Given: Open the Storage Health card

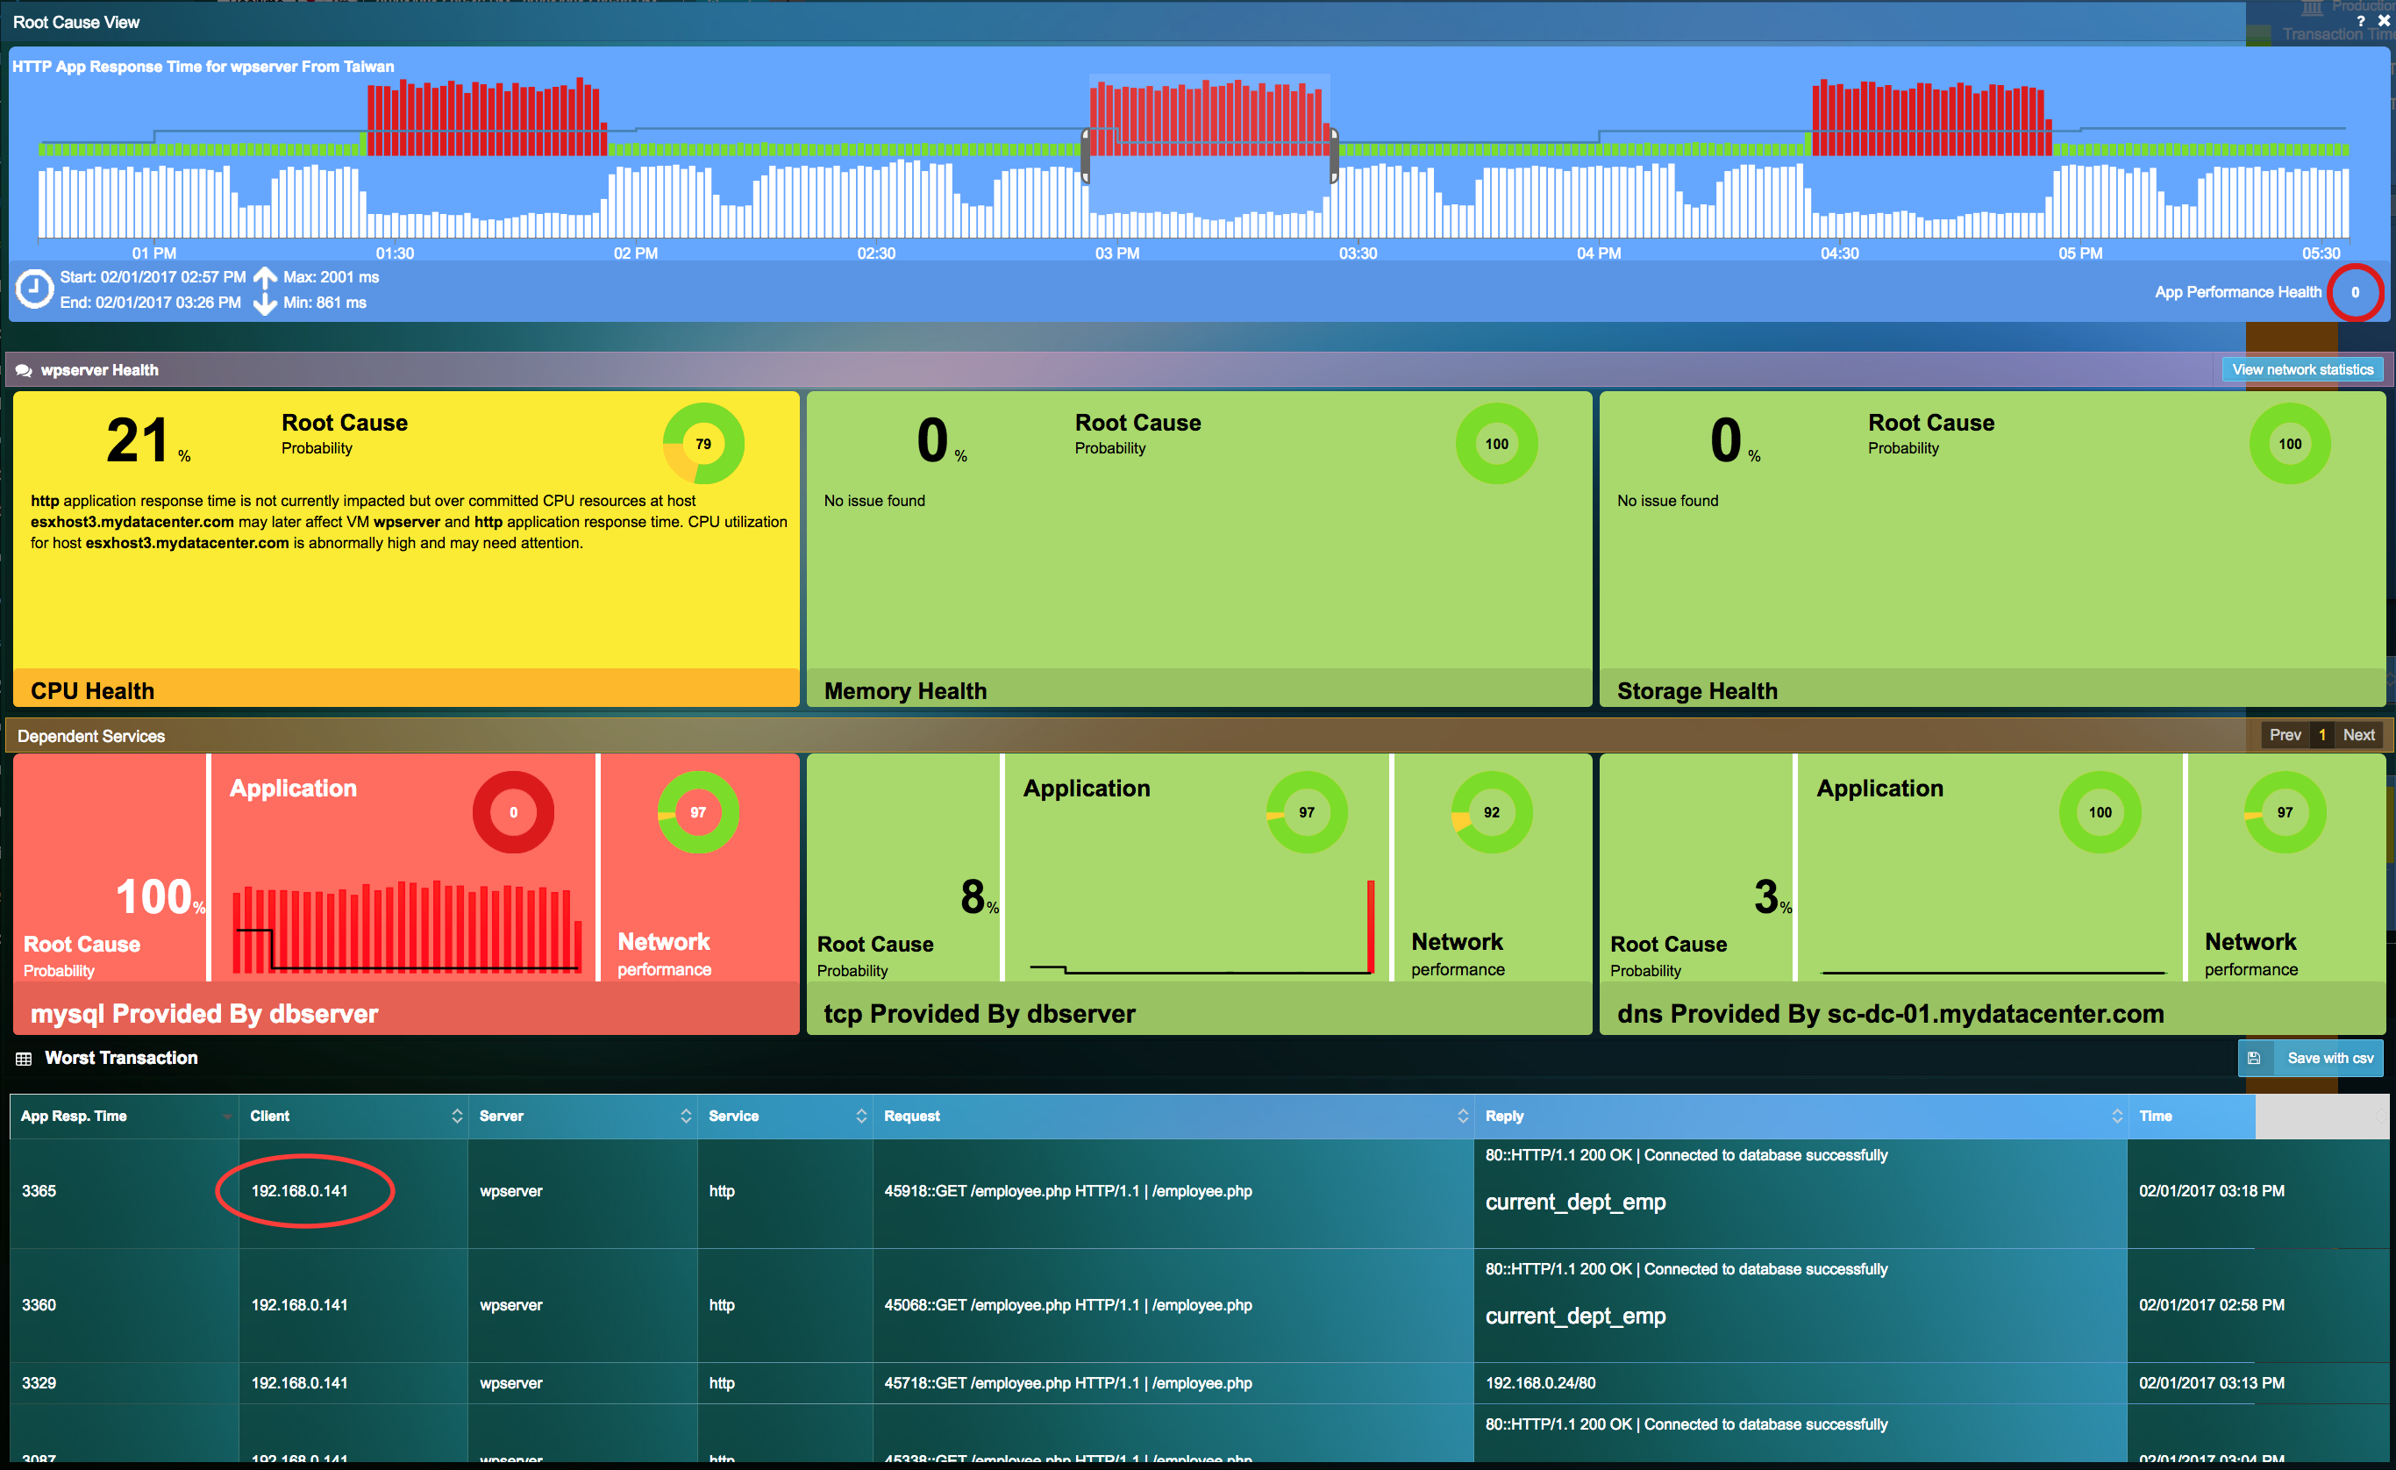Looking at the screenshot, I should tap(1993, 548).
